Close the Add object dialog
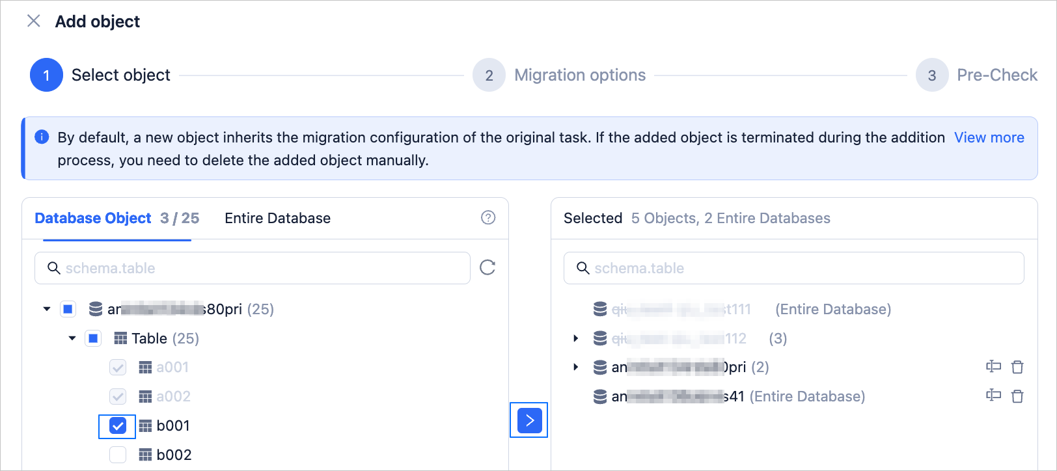The height and width of the screenshot is (471, 1057). coord(34,21)
